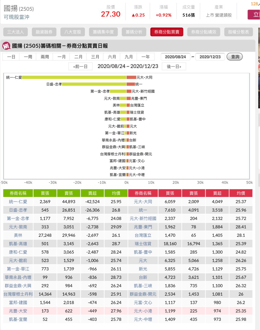260x330 pixels.
Task: Select the 一月 time range option
Action: (62, 57)
